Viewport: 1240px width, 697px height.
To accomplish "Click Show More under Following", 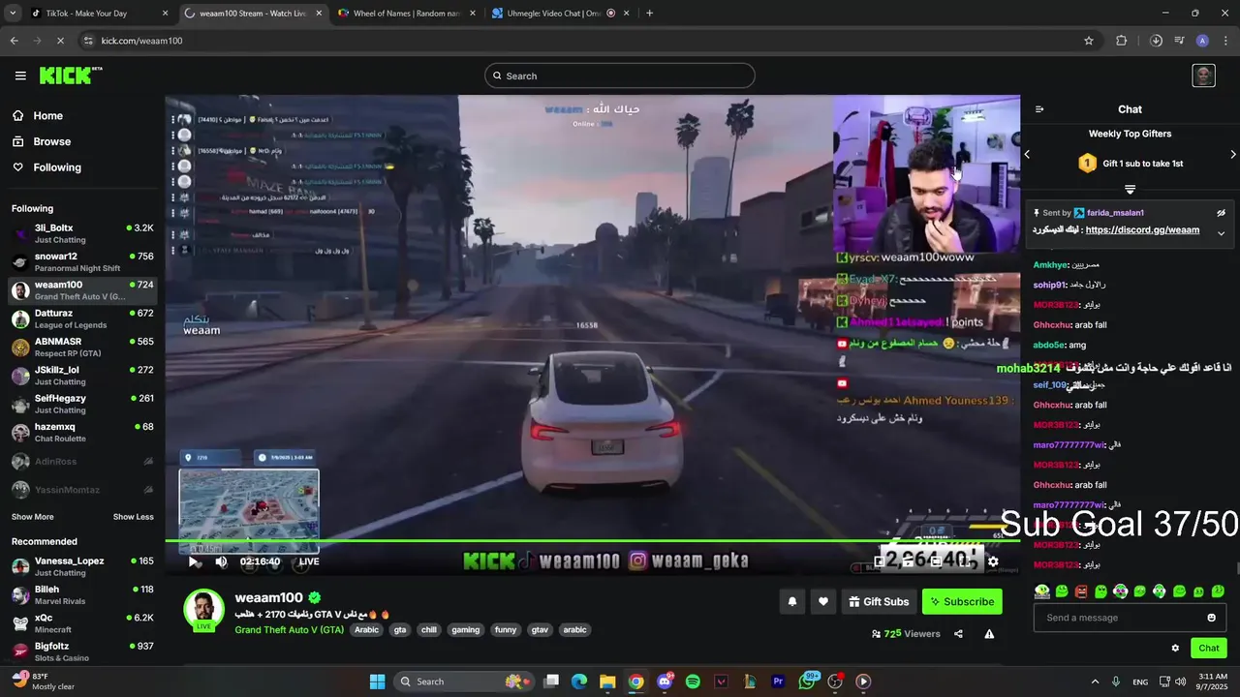I will click(x=33, y=517).
